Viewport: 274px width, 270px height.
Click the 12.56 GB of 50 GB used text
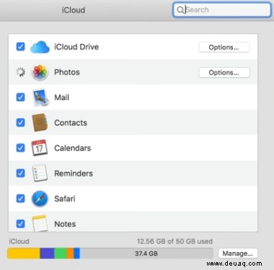(x=174, y=241)
